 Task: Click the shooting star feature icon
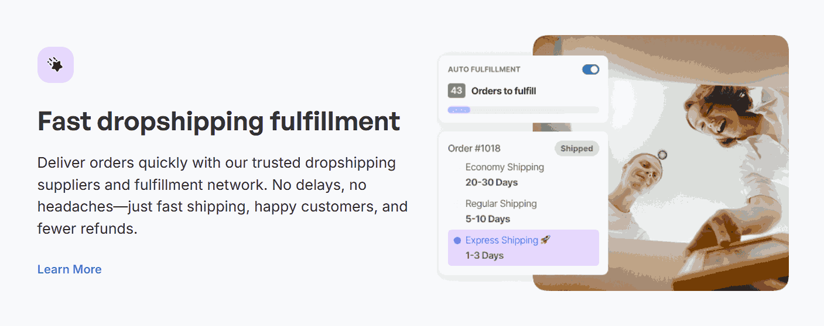pyautogui.click(x=55, y=65)
